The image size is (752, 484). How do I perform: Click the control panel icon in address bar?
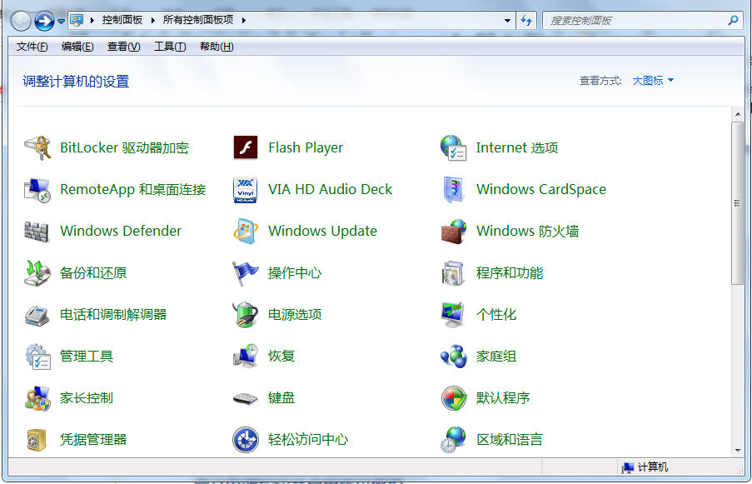[77, 20]
